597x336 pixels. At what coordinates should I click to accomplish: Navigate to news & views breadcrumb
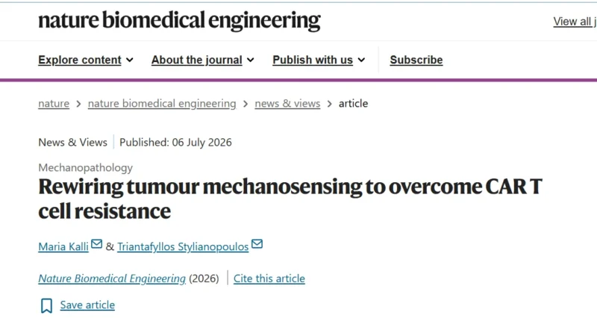coord(287,104)
